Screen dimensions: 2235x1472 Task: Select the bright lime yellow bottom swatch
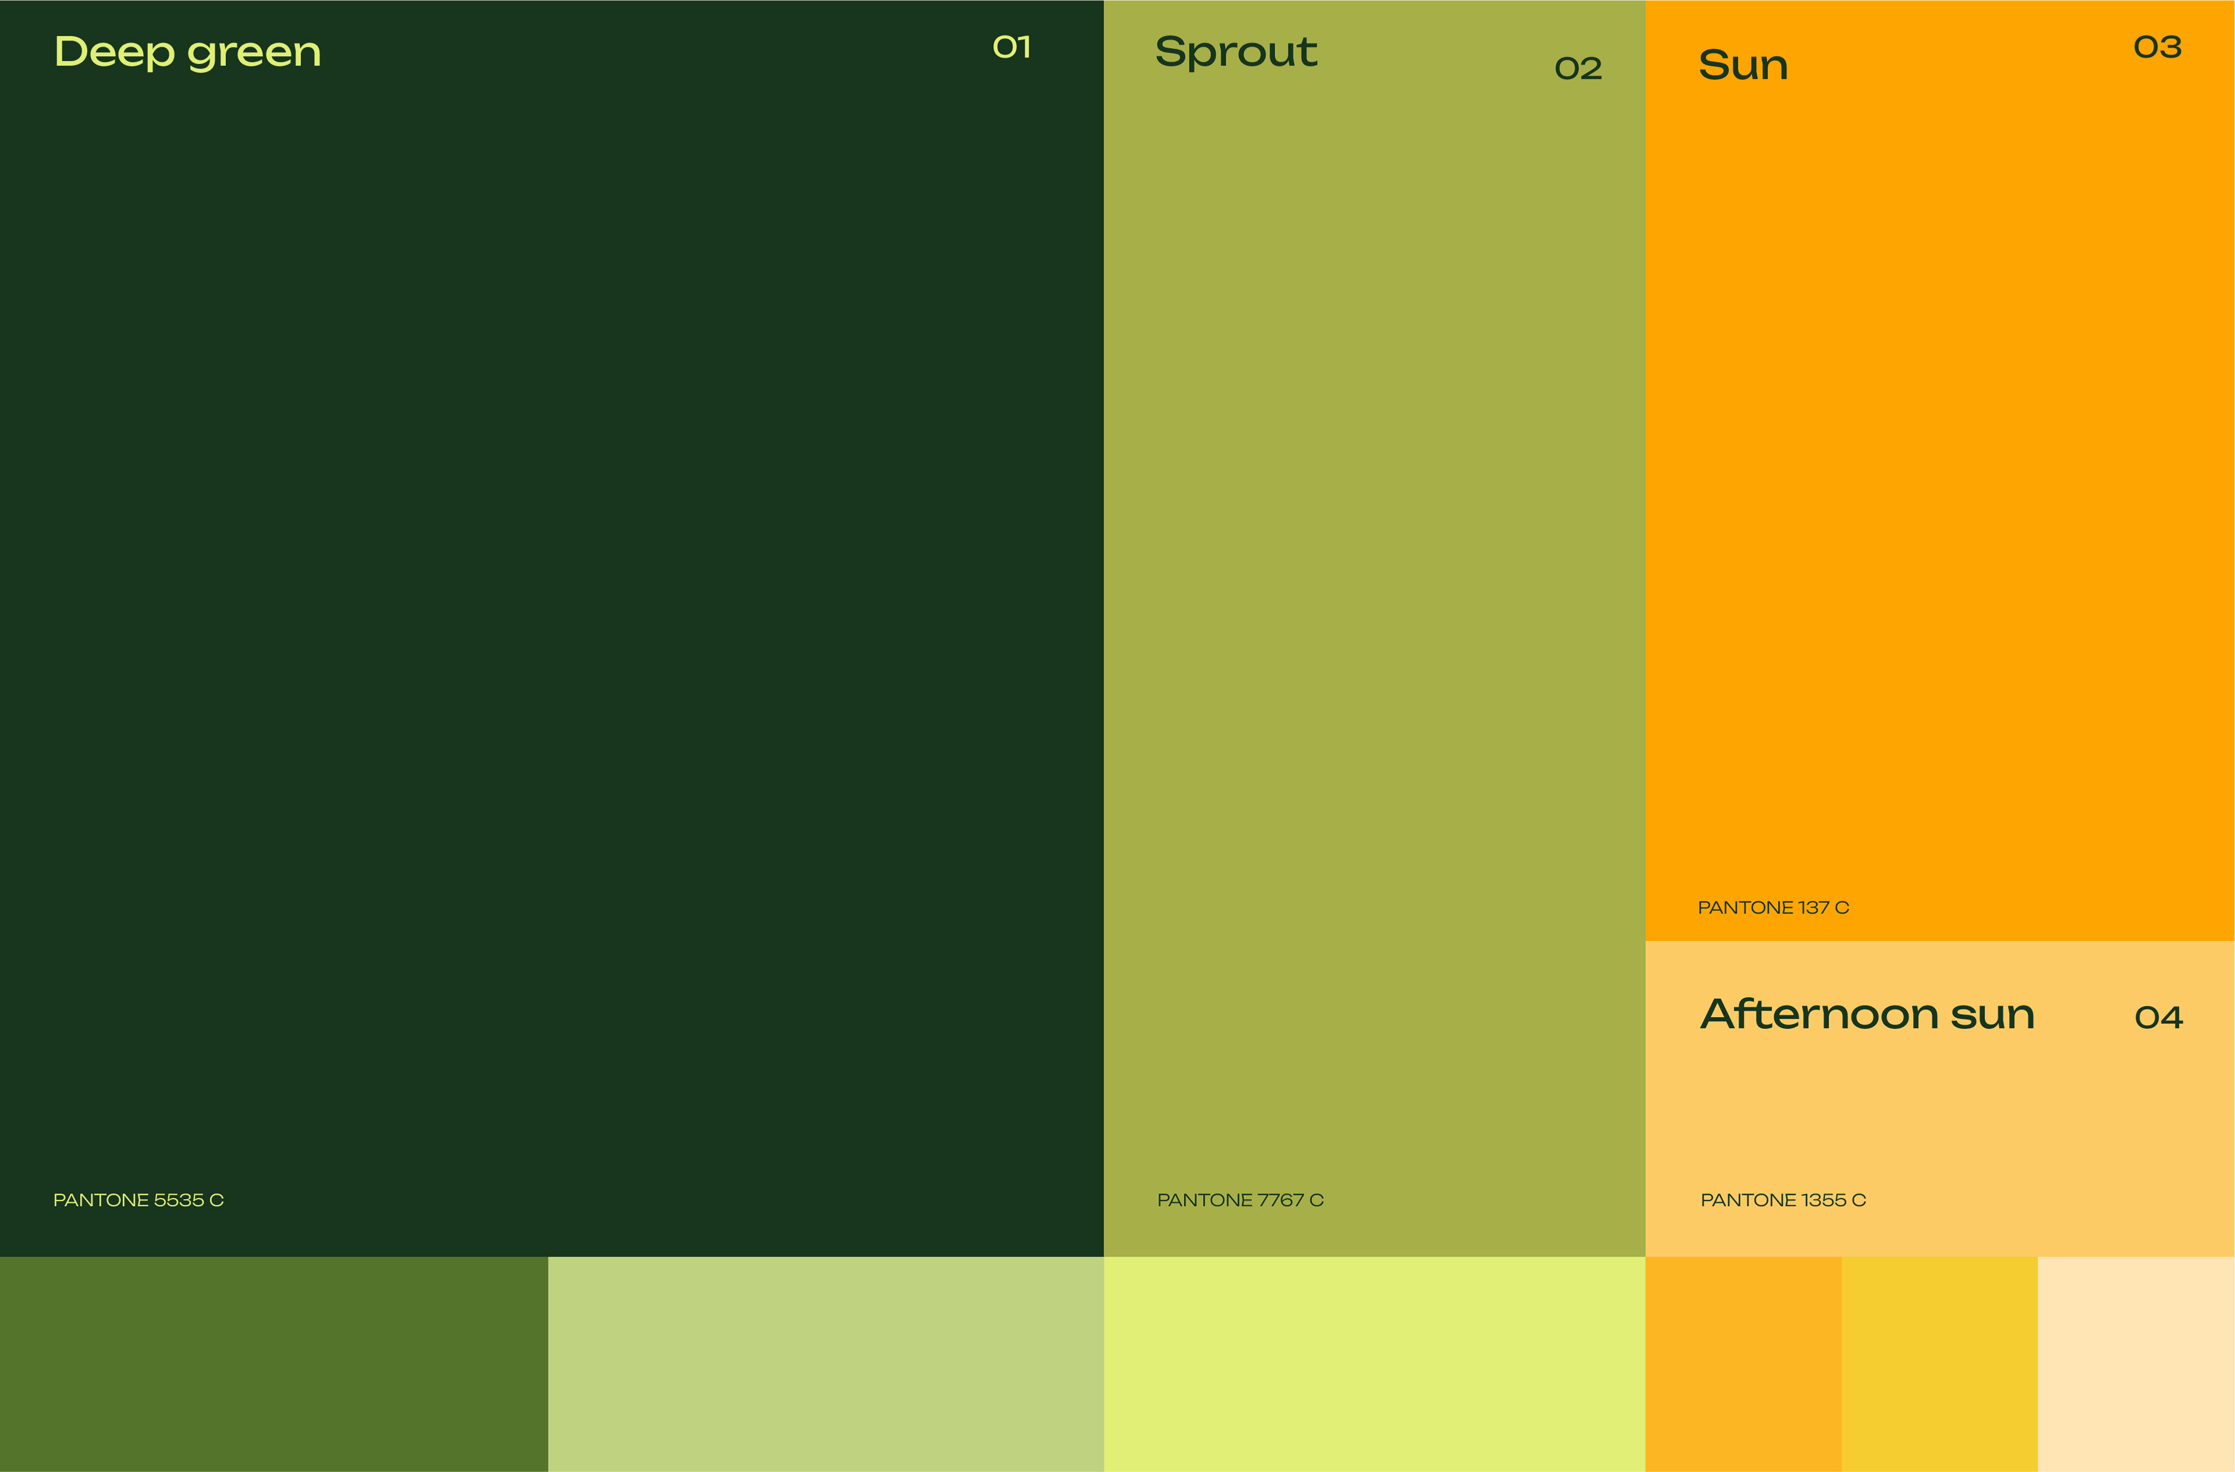coord(1375,1364)
